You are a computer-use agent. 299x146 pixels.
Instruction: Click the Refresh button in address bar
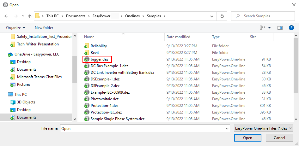click(222, 16)
